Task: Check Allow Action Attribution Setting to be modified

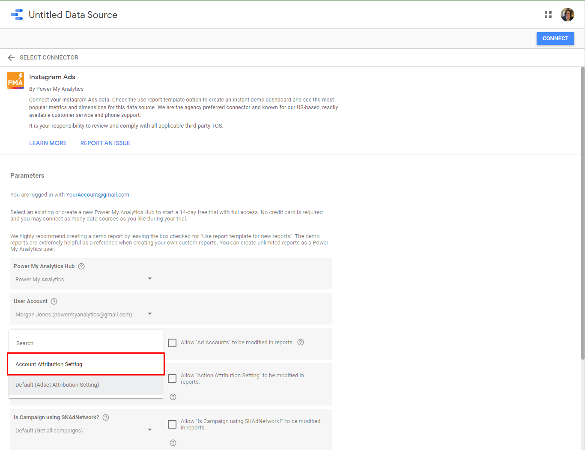Action: [172, 378]
